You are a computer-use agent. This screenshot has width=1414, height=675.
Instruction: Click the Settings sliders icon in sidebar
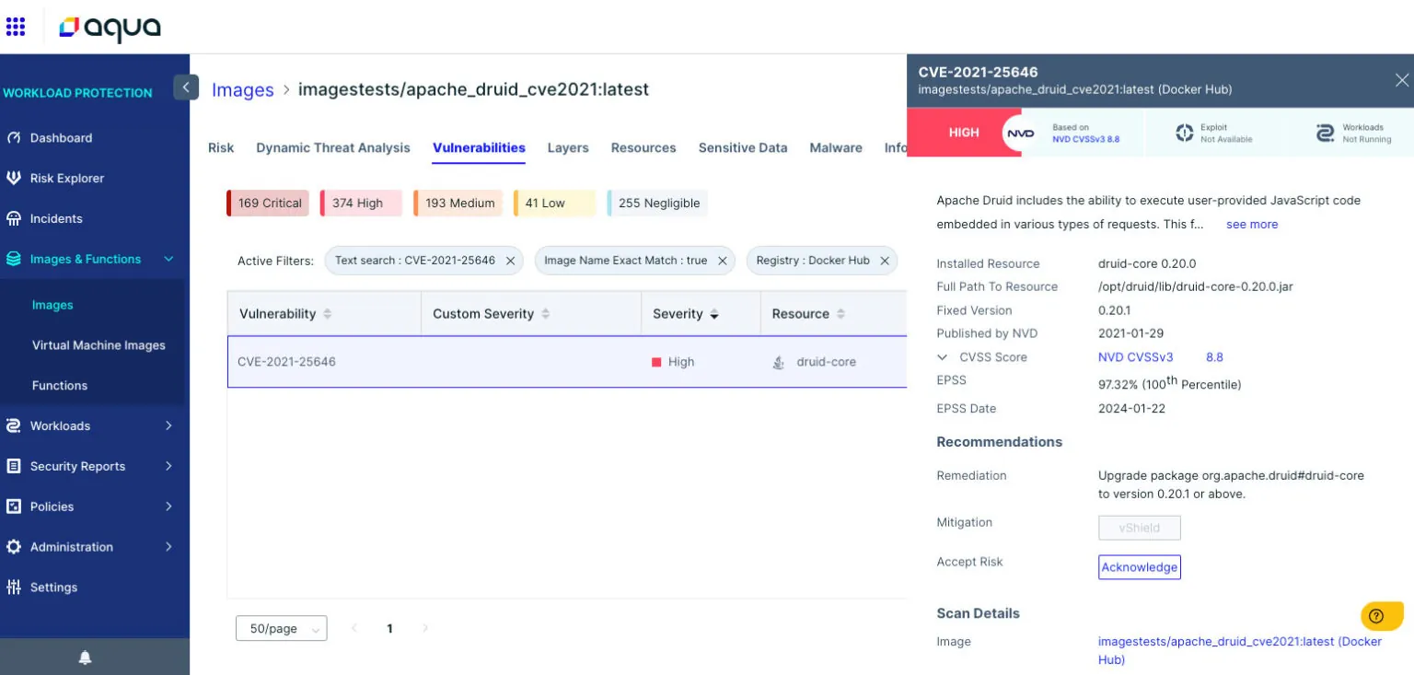coord(18,588)
